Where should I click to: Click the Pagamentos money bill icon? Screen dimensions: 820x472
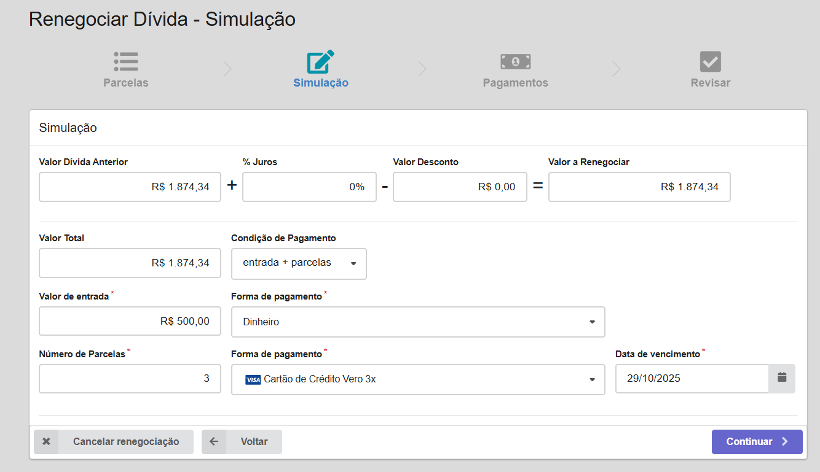(x=515, y=61)
